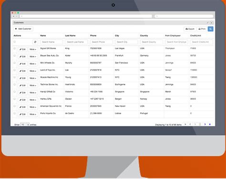This screenshot has width=226, height=179.
Task: Sort by the Last Name column header
Action: 70,36
